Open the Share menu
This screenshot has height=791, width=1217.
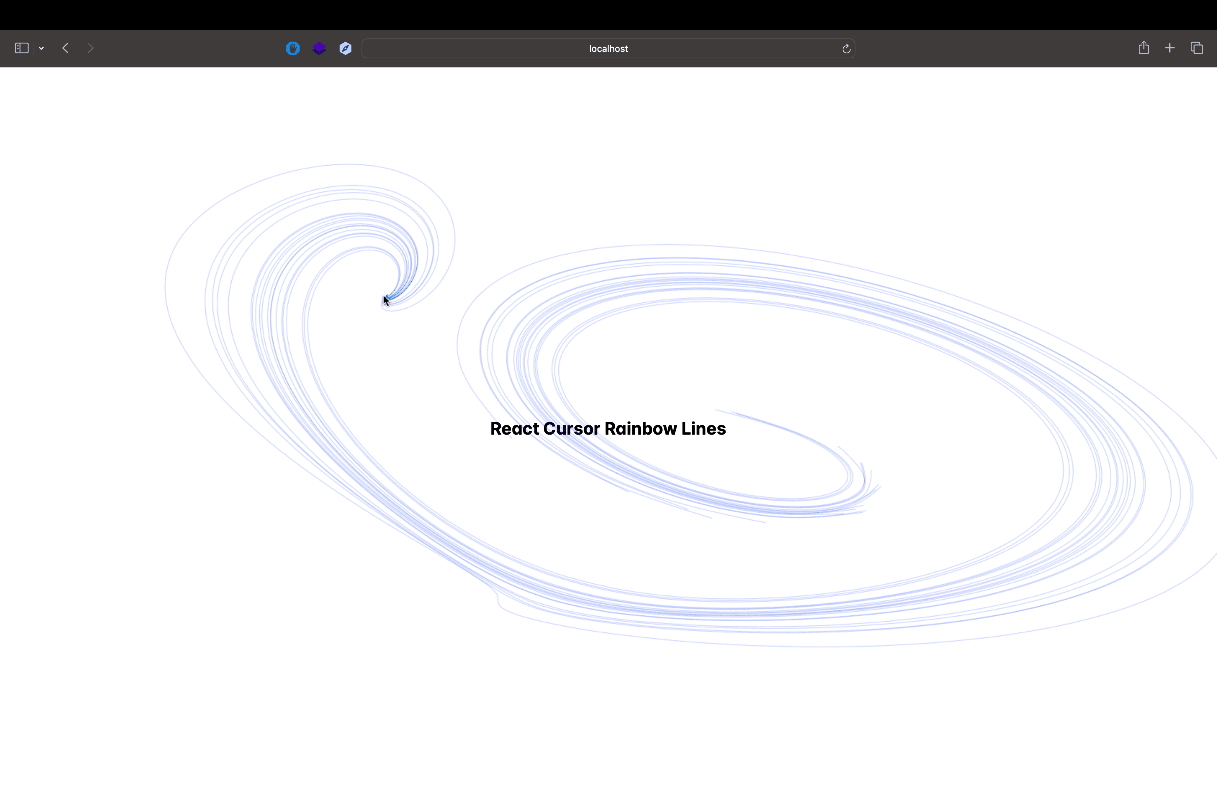click(1144, 48)
